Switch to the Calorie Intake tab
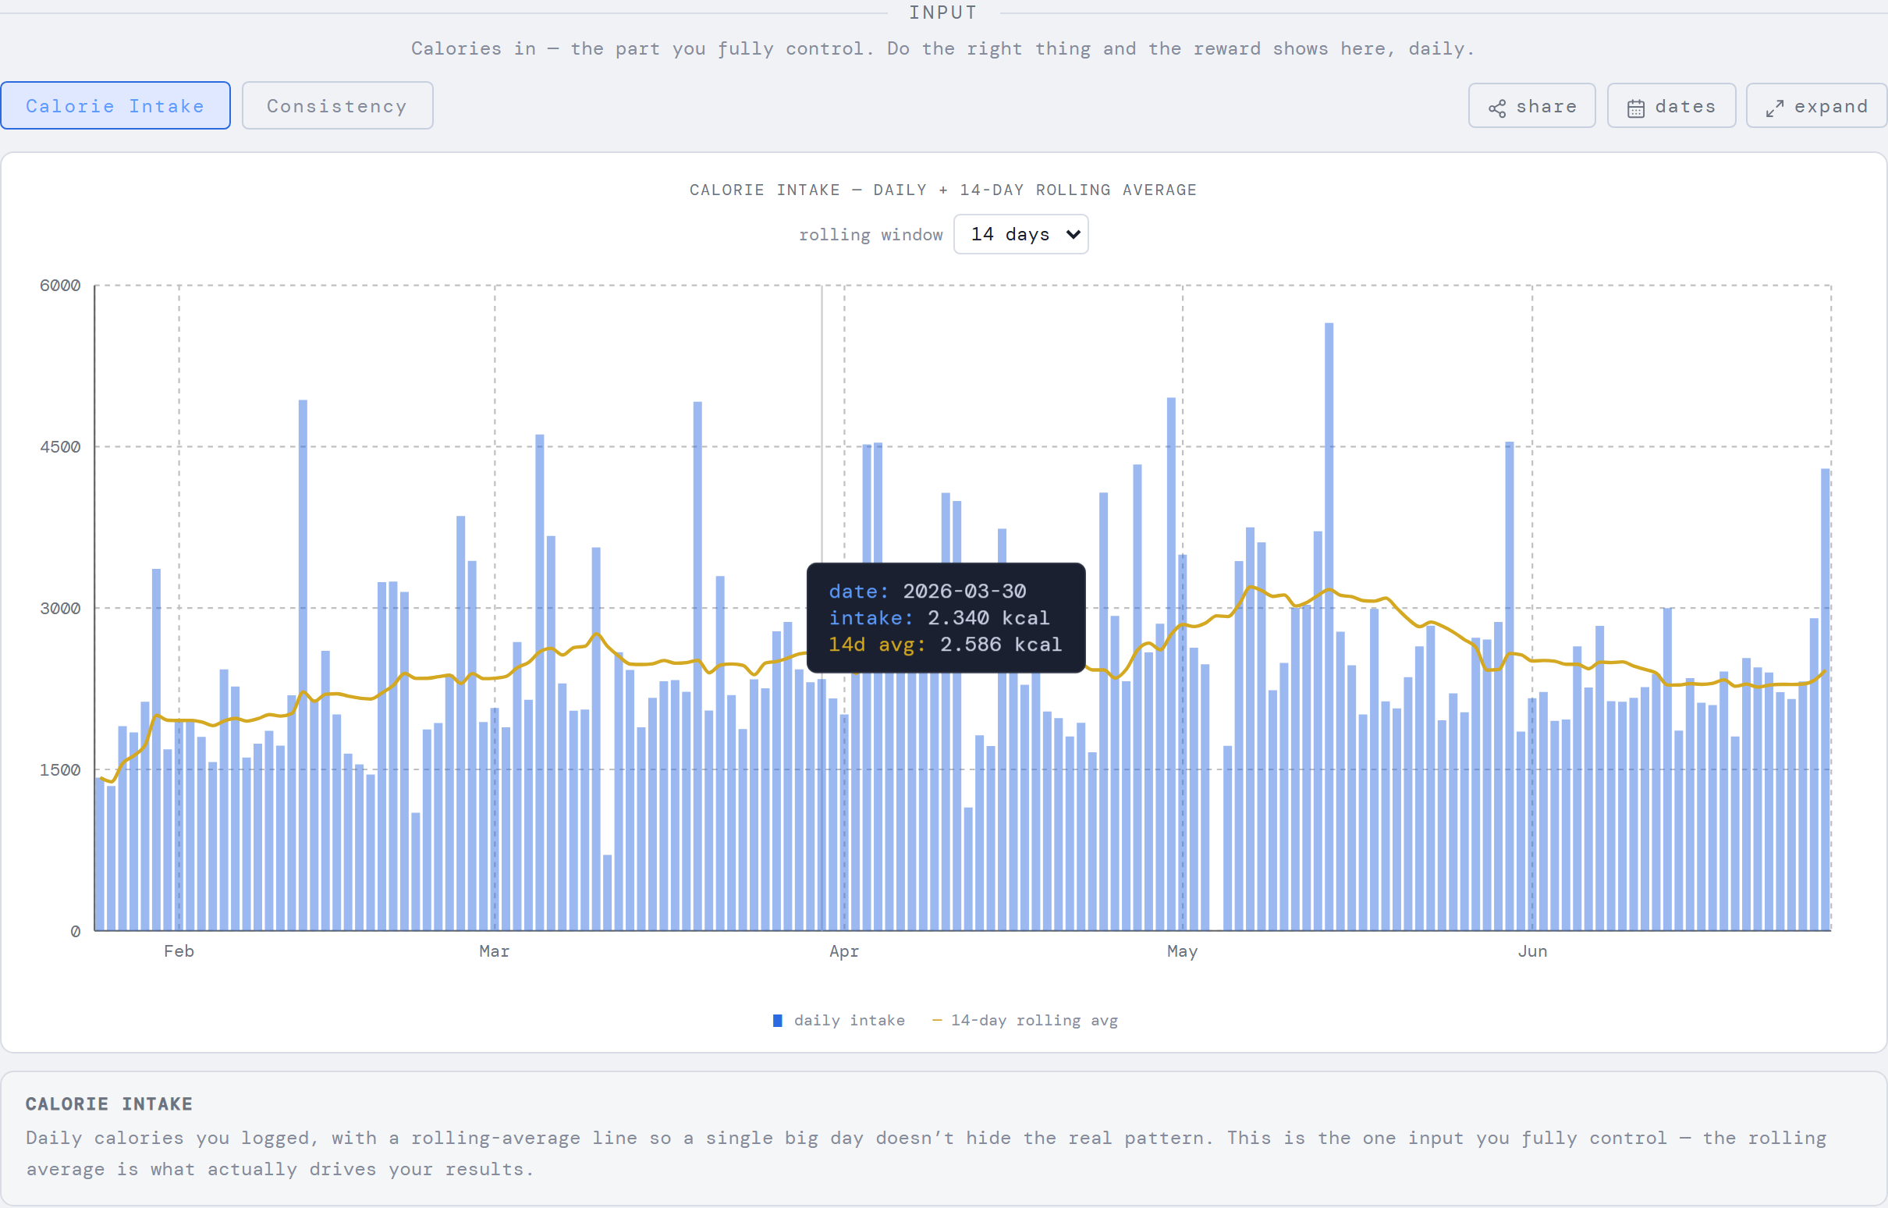Image resolution: width=1888 pixels, height=1208 pixels. coord(115,106)
